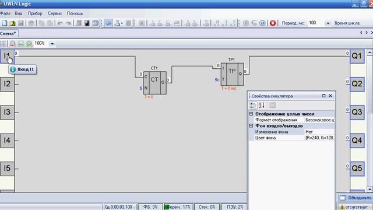Select output Q5 block
The height and width of the screenshot is (210, 373).
[x=357, y=169]
